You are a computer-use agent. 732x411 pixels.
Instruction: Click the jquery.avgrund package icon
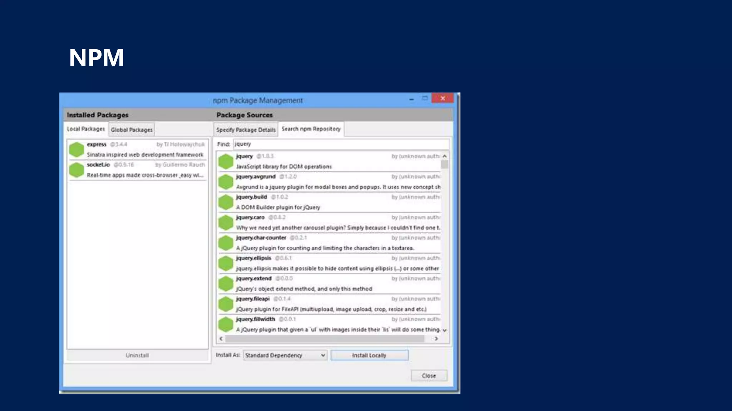coord(226,182)
